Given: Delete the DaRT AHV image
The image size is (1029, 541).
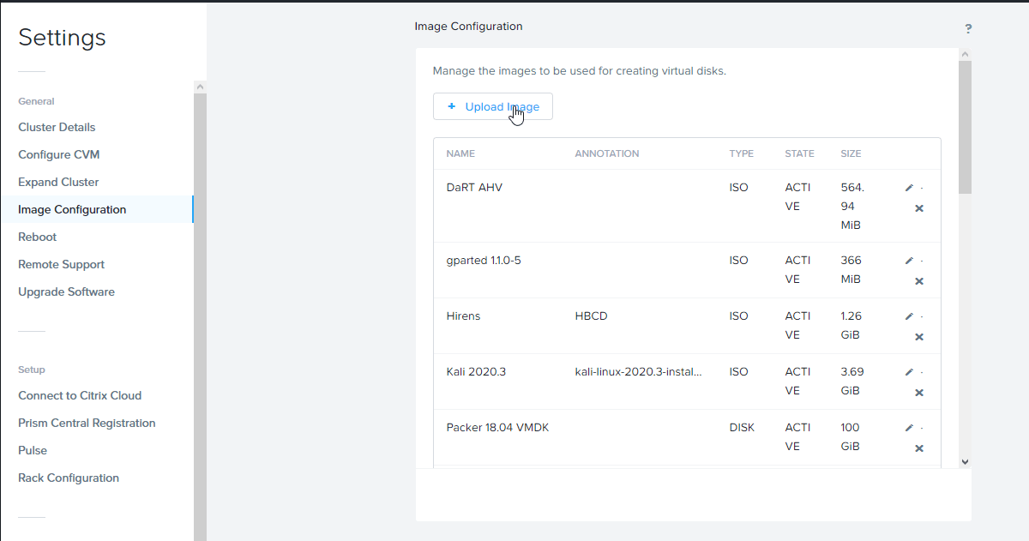Looking at the screenshot, I should [x=919, y=208].
